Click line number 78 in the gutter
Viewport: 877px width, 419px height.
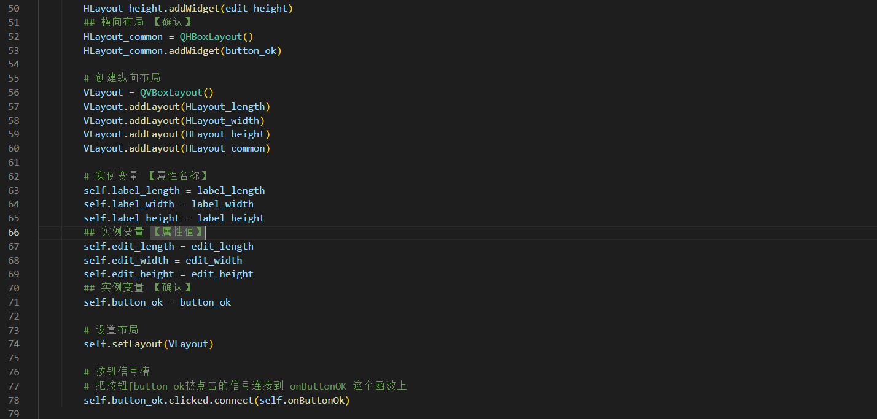click(x=14, y=400)
